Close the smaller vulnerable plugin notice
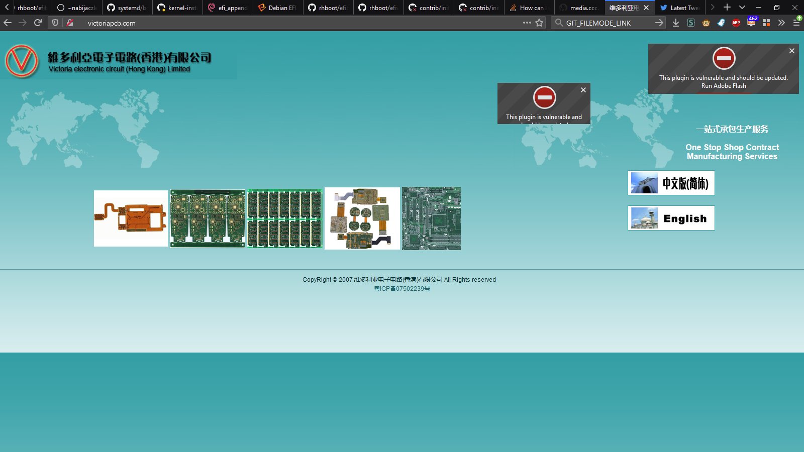 [x=583, y=90]
